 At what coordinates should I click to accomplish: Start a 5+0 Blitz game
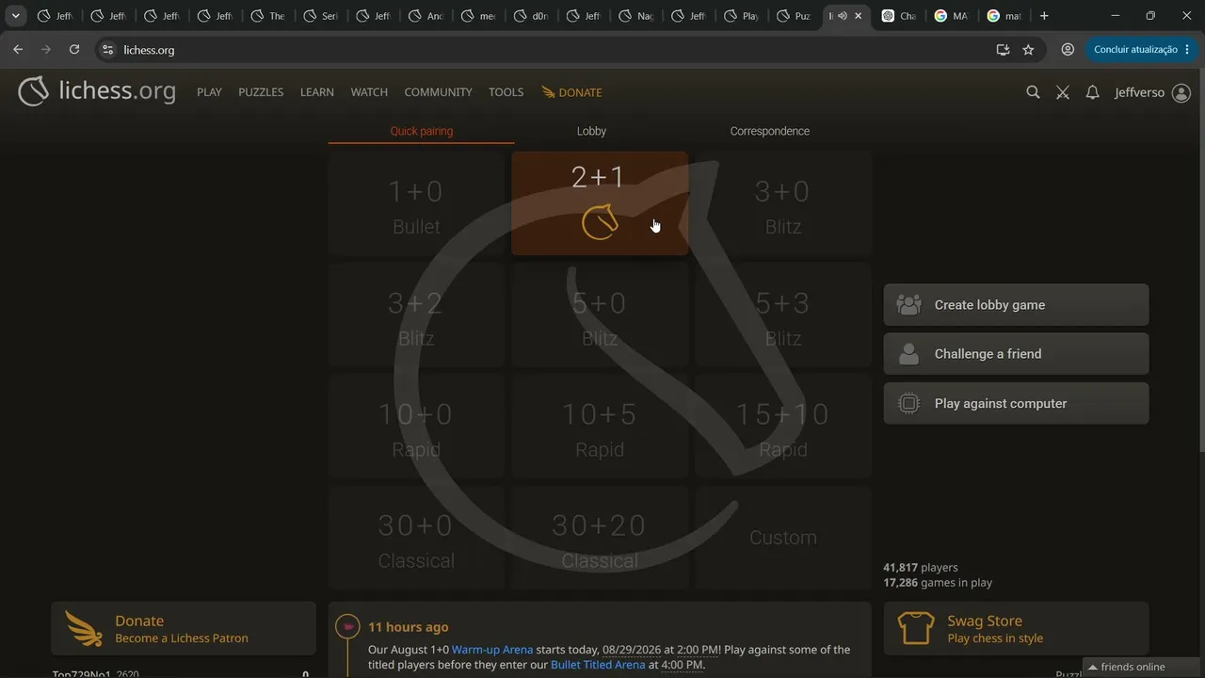coord(600,315)
